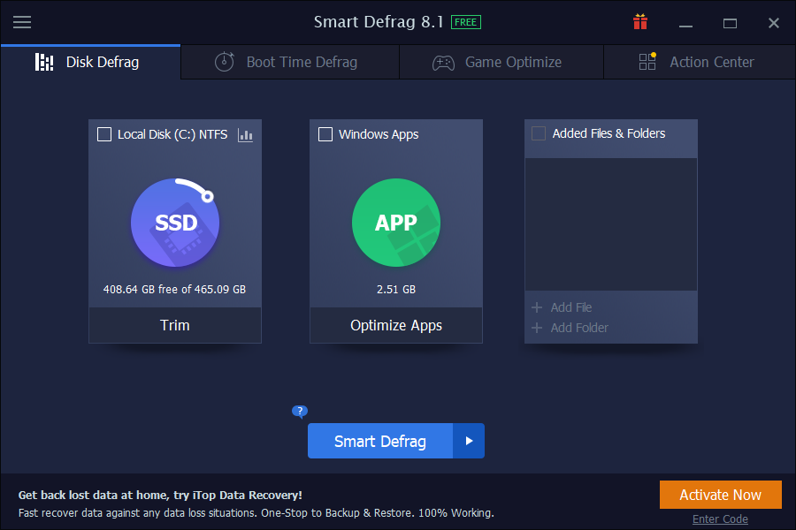Open the question-mark help bubble
796x530 pixels.
(300, 412)
